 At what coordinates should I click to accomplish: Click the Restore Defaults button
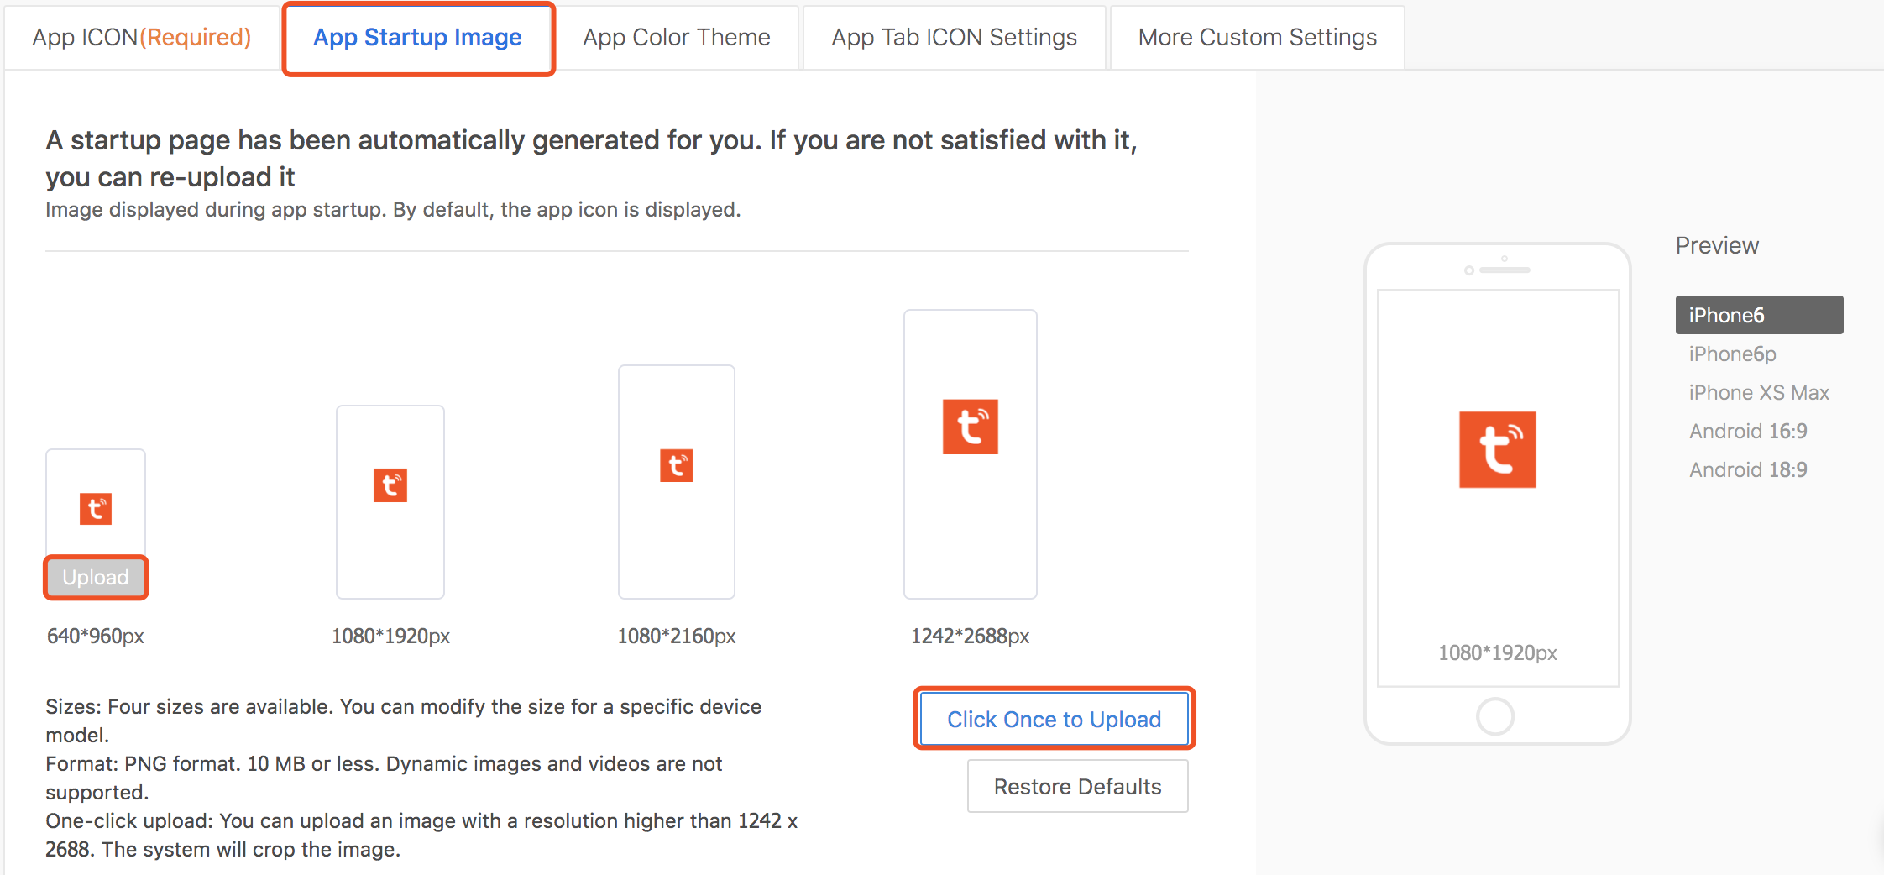tap(1078, 786)
